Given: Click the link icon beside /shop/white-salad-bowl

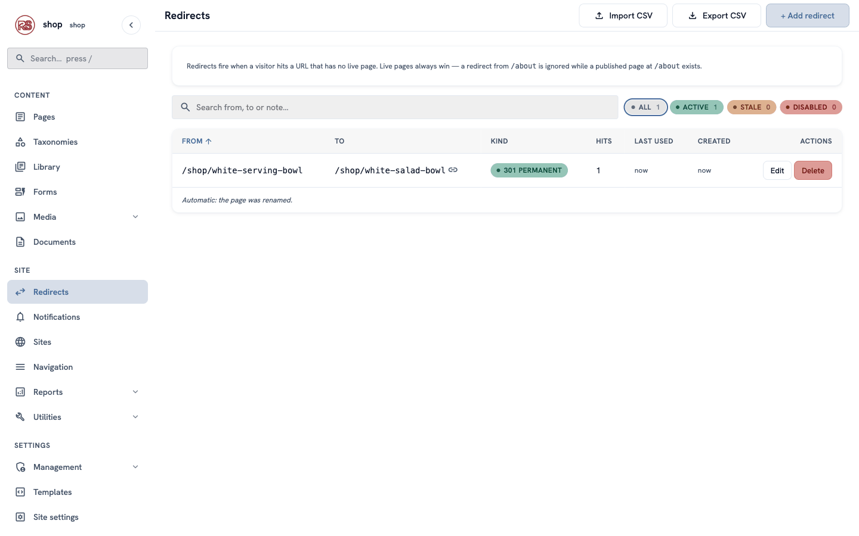Looking at the screenshot, I should click(453, 170).
